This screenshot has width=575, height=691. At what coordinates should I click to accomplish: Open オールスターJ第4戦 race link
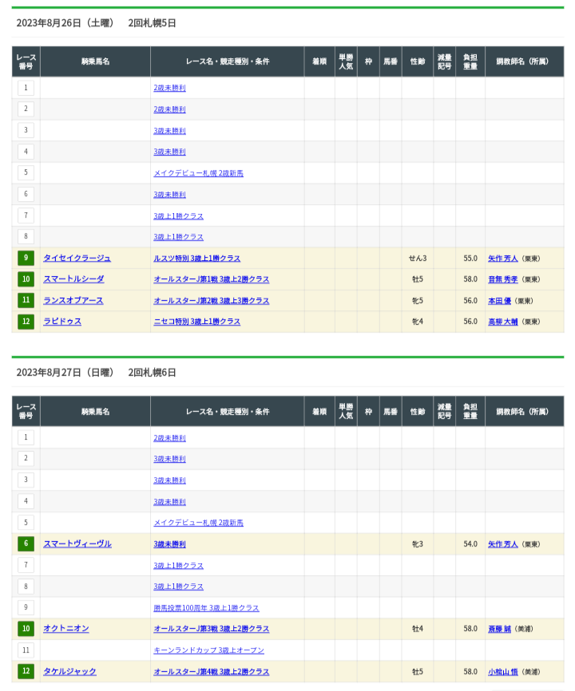(x=211, y=672)
